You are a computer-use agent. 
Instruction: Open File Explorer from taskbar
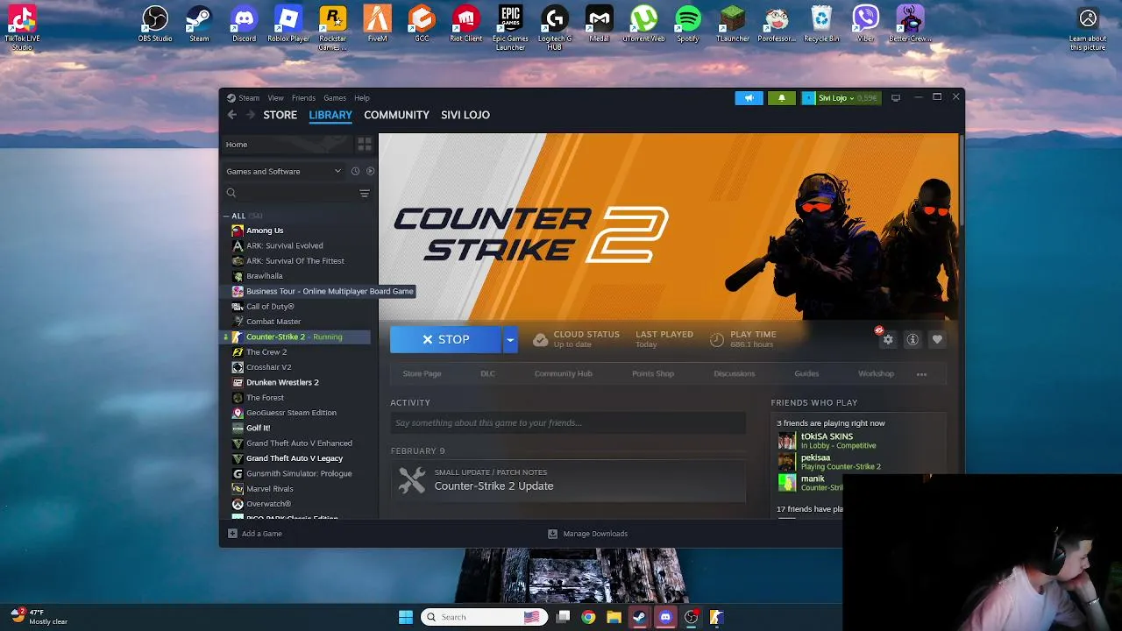tap(614, 617)
